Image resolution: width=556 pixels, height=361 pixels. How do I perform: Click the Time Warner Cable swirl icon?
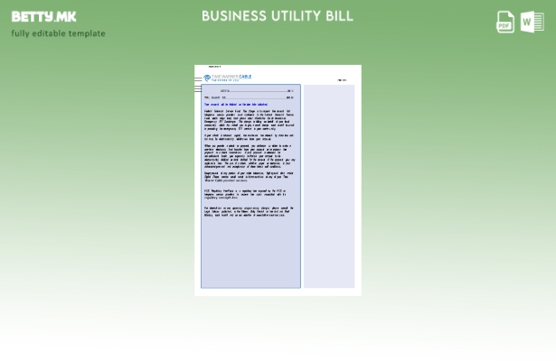[207, 78]
